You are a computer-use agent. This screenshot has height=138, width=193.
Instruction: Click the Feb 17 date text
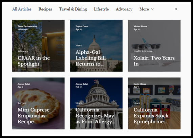click(79, 87)
